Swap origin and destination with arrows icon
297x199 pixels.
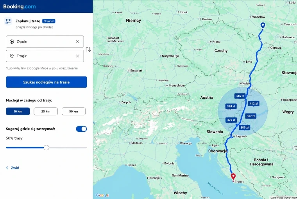click(x=88, y=50)
